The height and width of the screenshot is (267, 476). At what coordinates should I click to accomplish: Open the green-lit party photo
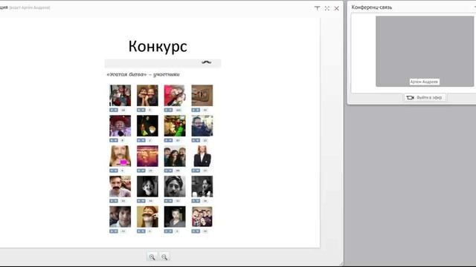[175, 125]
